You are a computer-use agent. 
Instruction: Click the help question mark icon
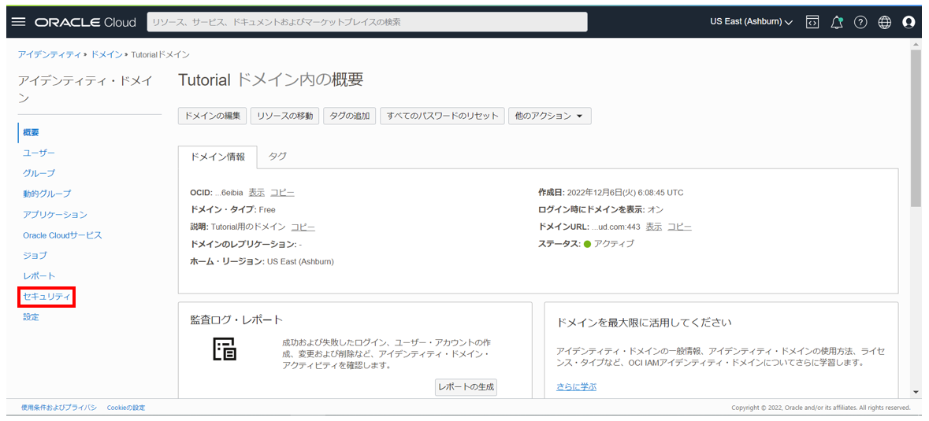tap(860, 22)
